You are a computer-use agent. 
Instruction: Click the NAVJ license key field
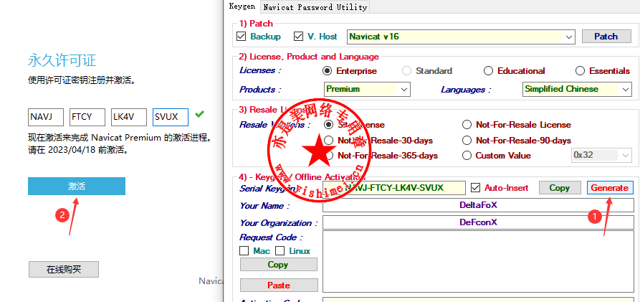46,117
